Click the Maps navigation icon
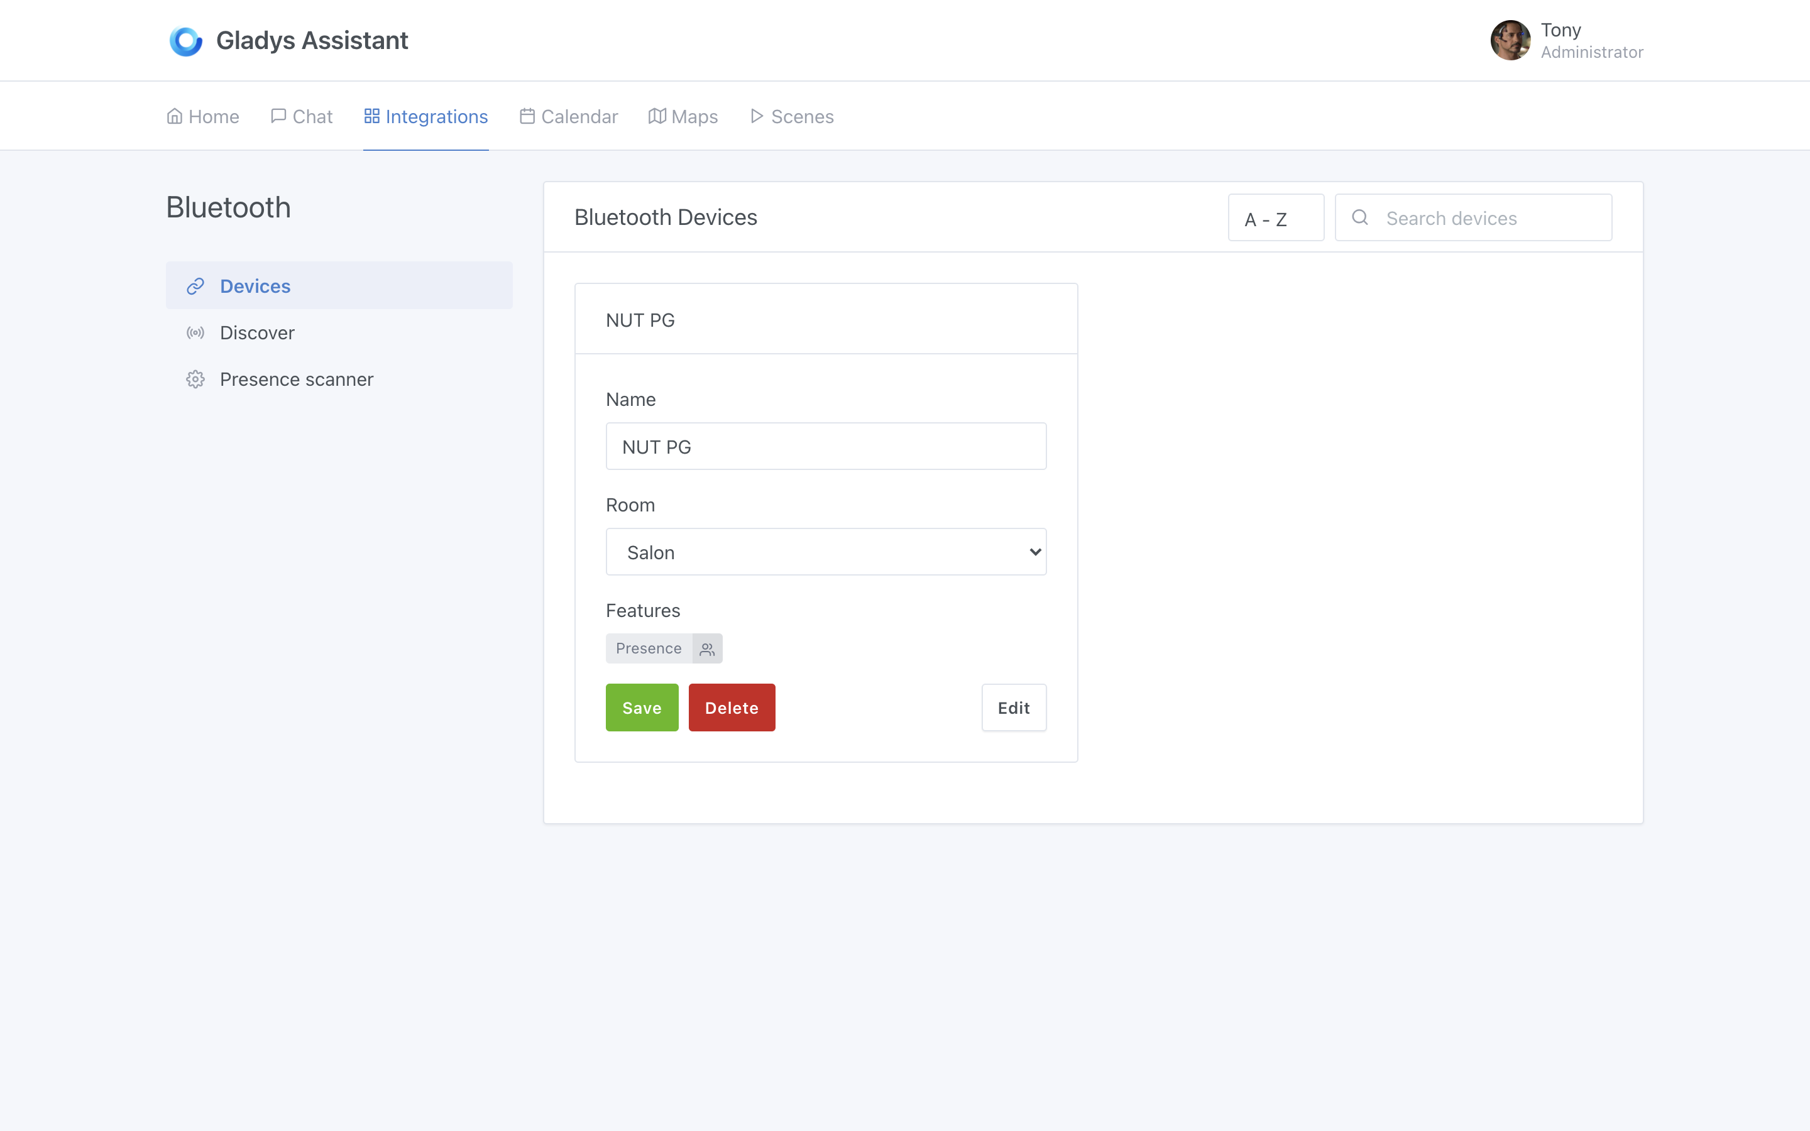Viewport: 1810px width, 1131px height. (657, 116)
